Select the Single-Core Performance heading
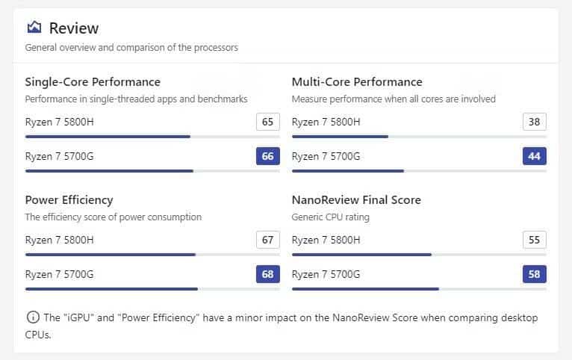Screen dimensions: 572x360 [x=93, y=81]
